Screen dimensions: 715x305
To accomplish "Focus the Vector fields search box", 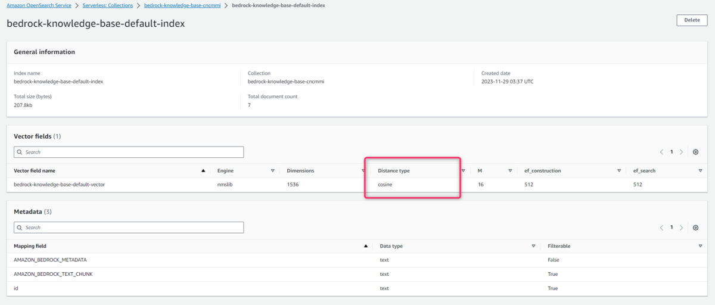I will [129, 152].
